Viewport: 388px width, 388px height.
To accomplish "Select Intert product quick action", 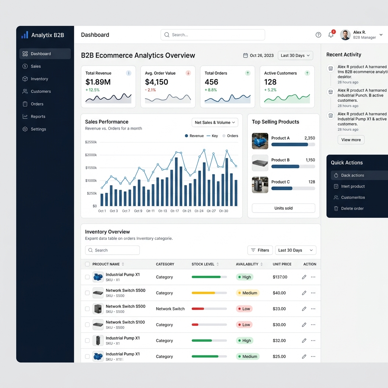I will click(x=359, y=186).
